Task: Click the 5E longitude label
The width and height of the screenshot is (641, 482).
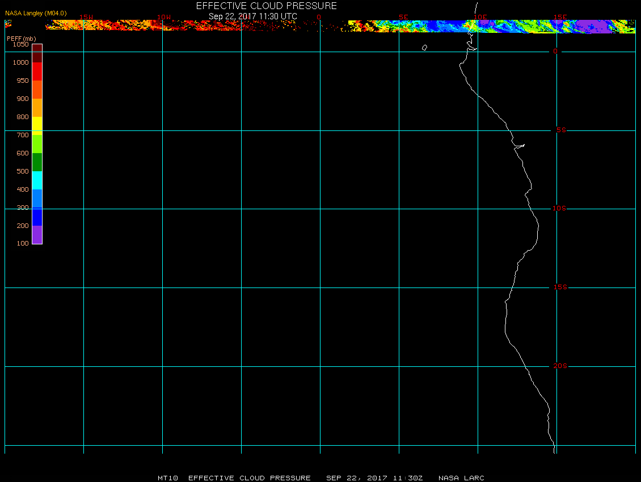Action: 403,17
